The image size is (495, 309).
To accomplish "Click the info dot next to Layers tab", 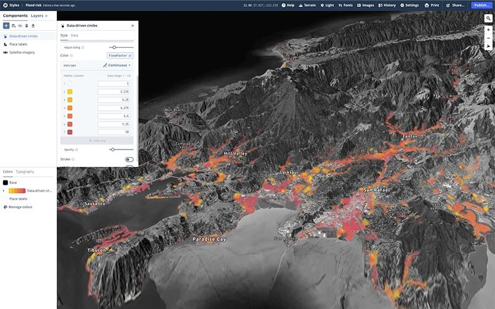I will (46, 16).
